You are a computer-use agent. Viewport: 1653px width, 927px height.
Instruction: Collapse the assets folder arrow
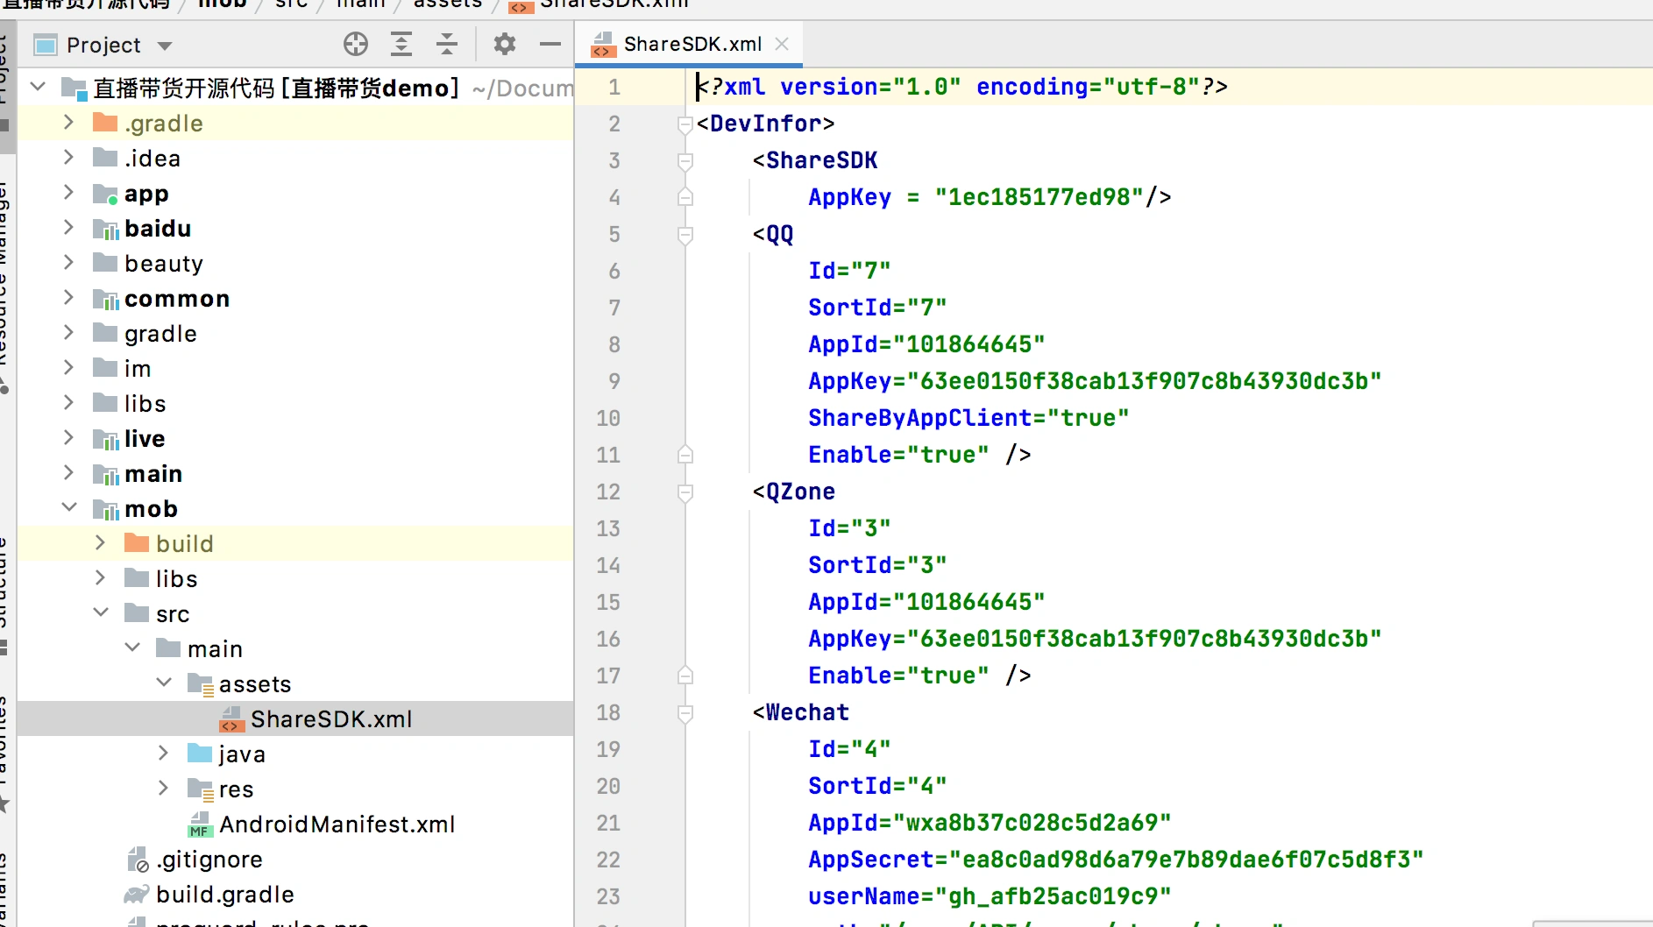pos(164,683)
